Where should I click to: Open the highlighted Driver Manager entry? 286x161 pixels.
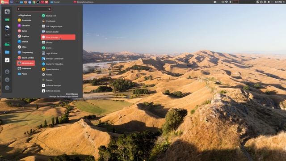(58, 37)
